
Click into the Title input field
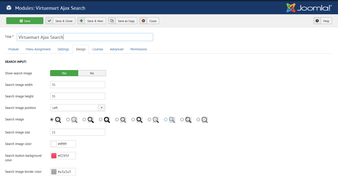tap(85, 37)
